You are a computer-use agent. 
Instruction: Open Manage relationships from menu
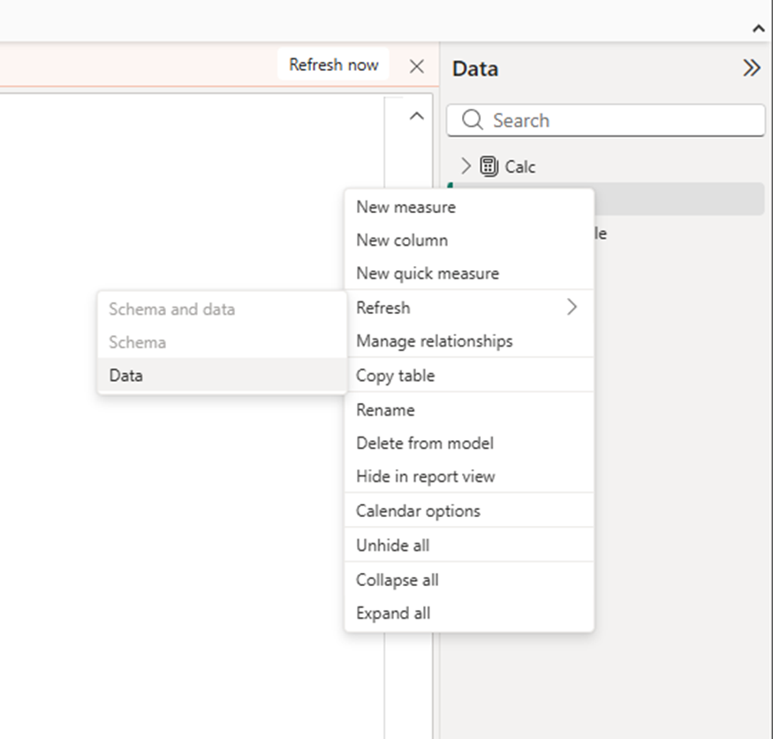(x=434, y=341)
